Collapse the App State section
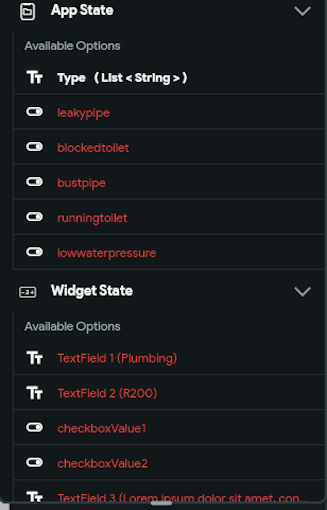 click(x=302, y=11)
